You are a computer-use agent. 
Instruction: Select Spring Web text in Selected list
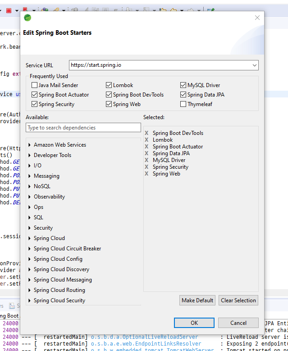pos(166,174)
